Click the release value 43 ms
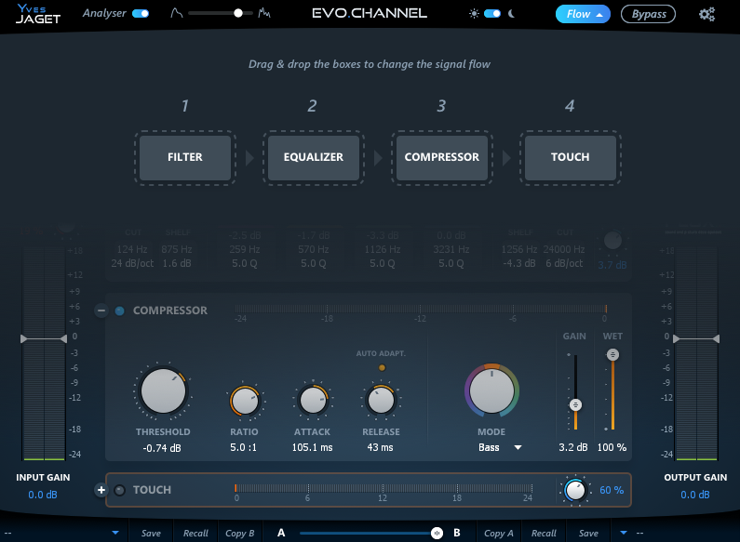This screenshot has width=740, height=542. click(x=381, y=447)
